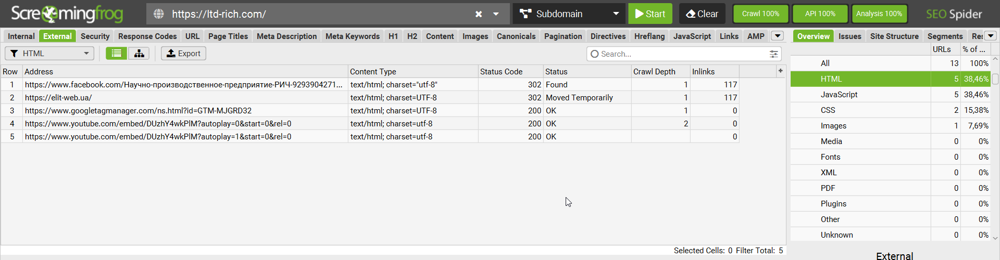Sort by Inlinks column header

[714, 71]
